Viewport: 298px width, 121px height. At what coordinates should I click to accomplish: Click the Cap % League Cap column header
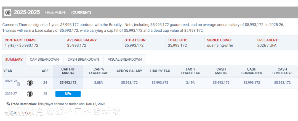pos(99,71)
